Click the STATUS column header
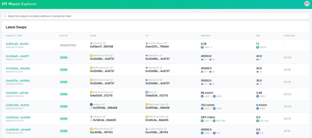Viewport: 312px width, 138px height. 63,36
